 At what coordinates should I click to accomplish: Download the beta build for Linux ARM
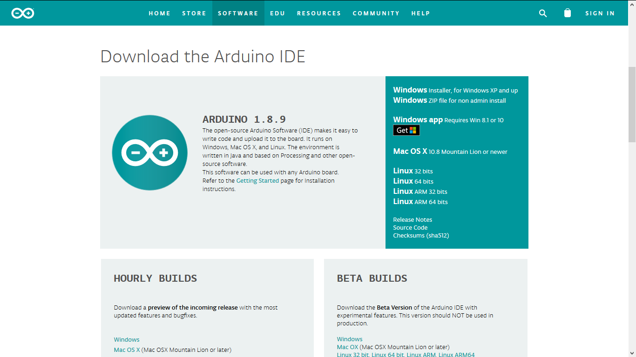point(421,355)
